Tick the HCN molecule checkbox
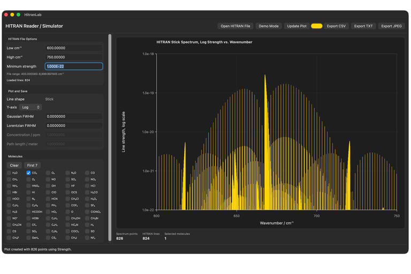Viewport: 411px width, 274px height. coord(48,199)
